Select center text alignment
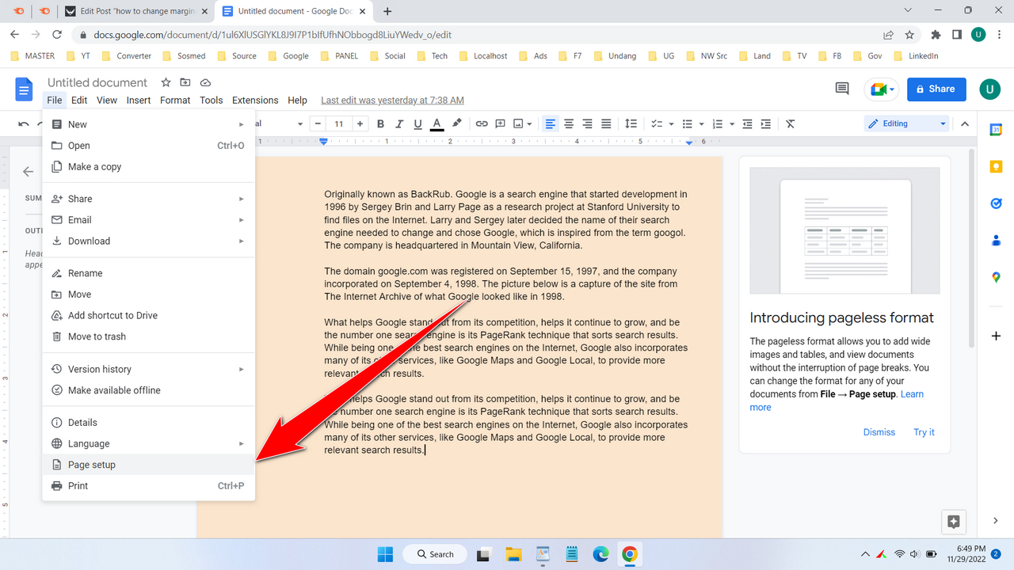 point(569,123)
